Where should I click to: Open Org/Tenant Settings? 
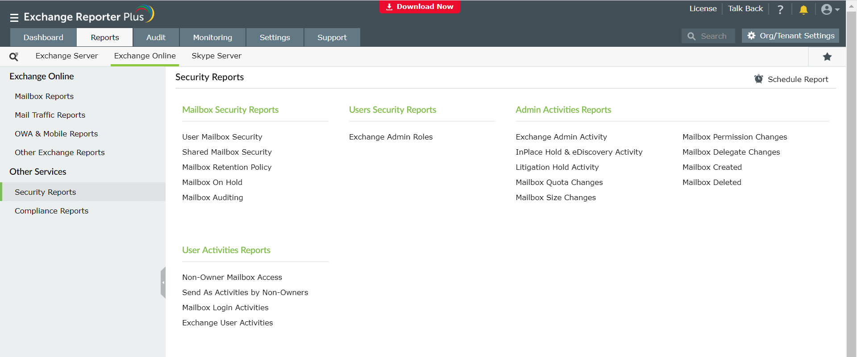coord(790,36)
